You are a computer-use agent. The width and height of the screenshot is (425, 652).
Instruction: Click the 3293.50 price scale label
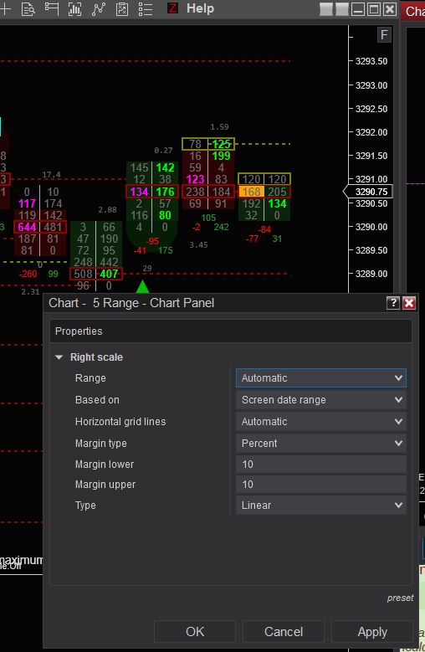(x=371, y=62)
